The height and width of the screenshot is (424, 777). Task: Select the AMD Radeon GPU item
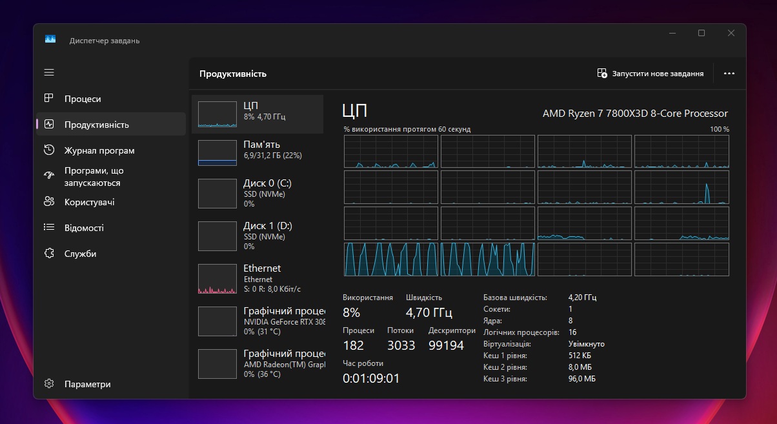pos(257,363)
